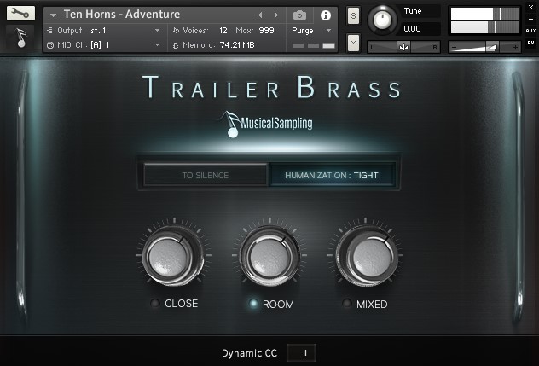Increase volume with the plus icon
This screenshot has height=366, width=539.
coord(515,47)
